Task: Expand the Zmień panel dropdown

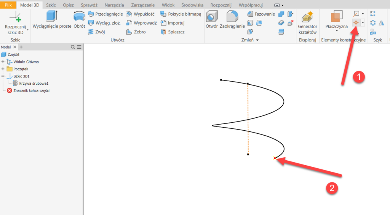Action: (x=257, y=40)
